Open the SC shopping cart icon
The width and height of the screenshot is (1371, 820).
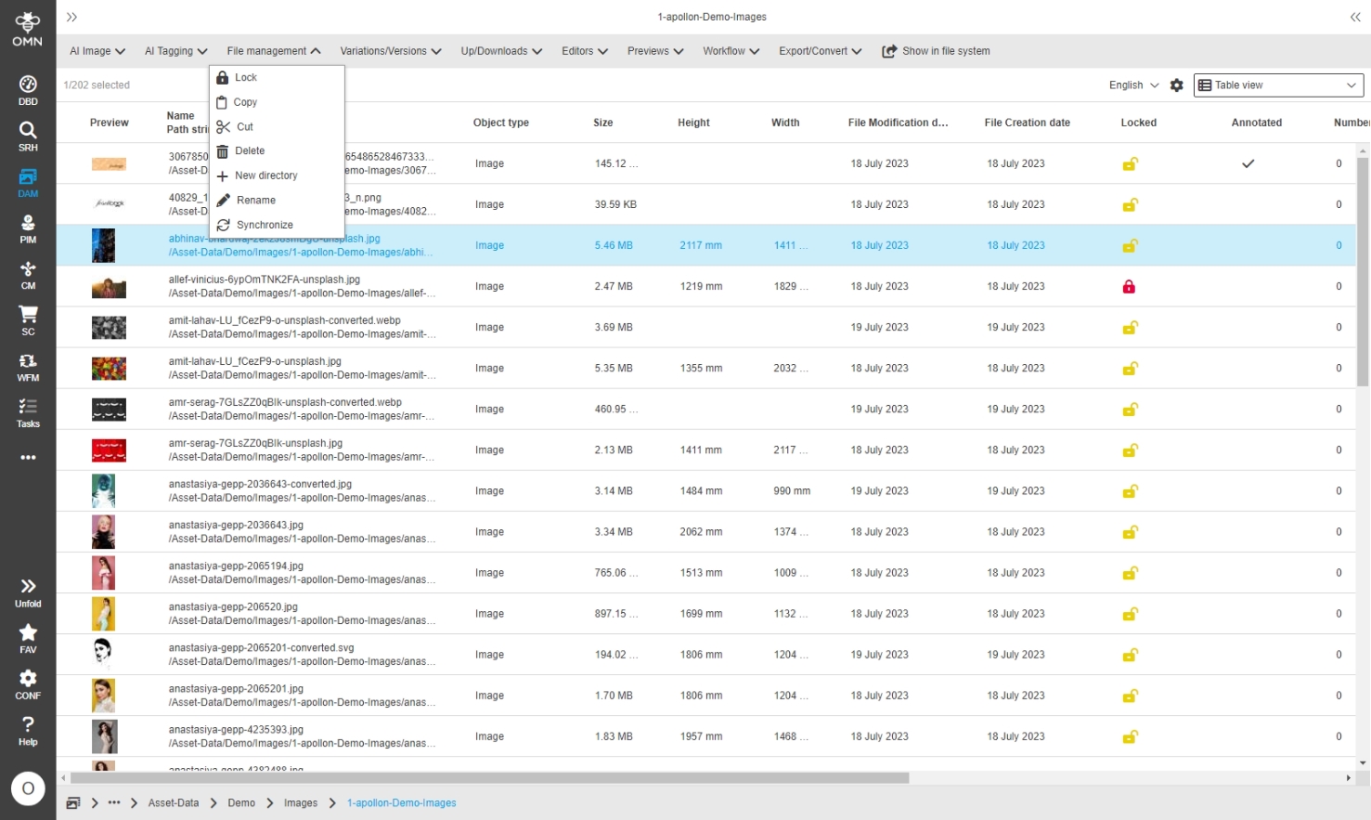[28, 320]
